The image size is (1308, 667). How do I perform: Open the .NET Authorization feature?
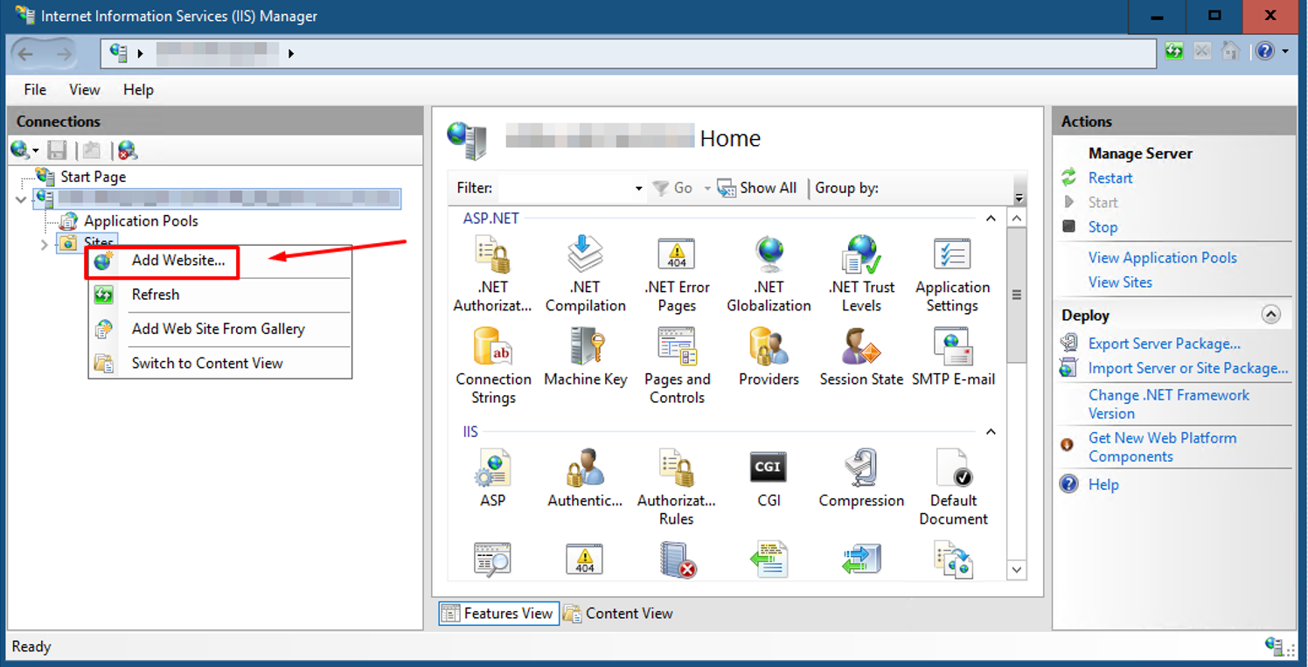click(492, 274)
